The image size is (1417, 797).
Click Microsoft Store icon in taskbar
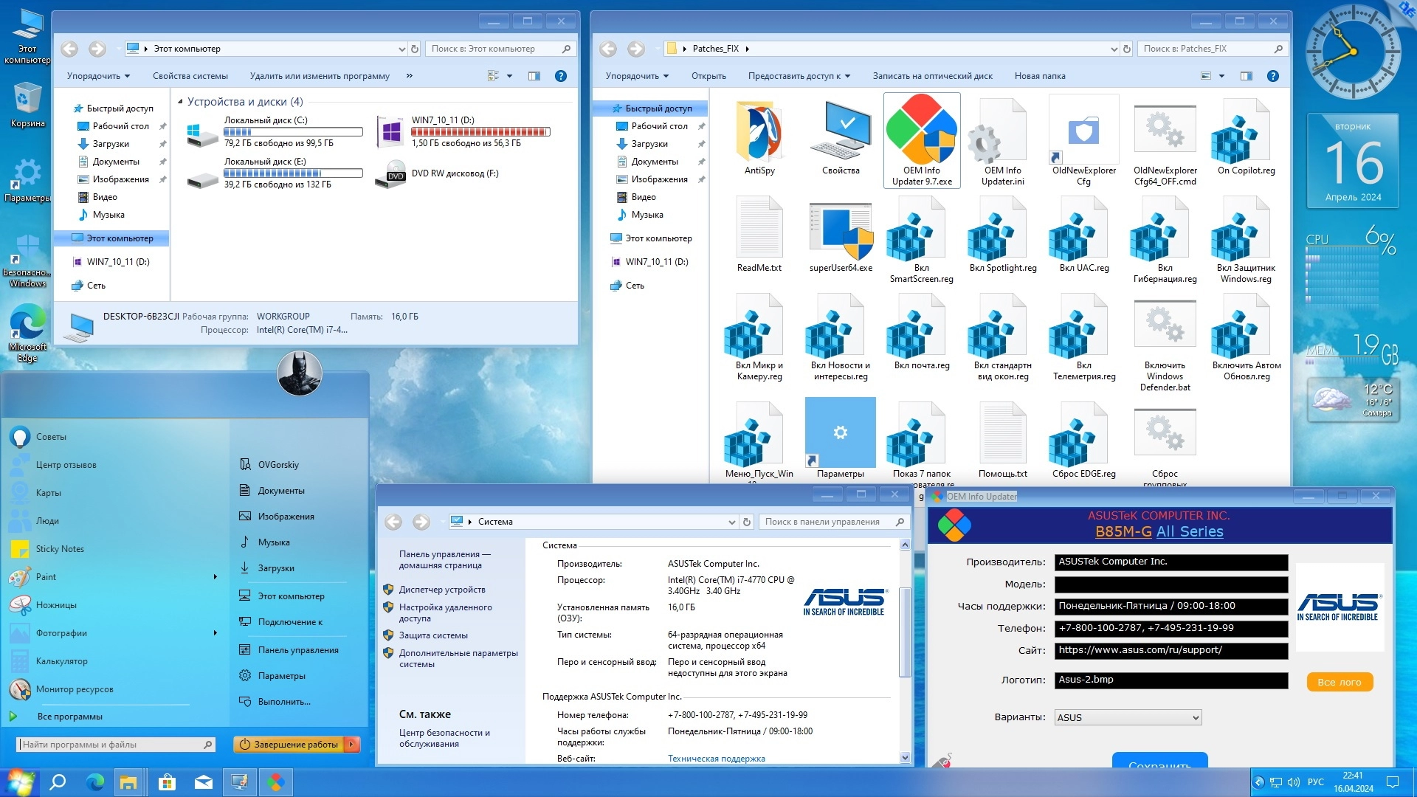point(168,782)
